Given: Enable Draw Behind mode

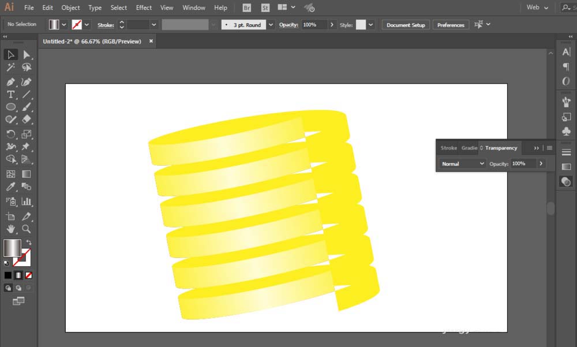Looking at the screenshot, I should pos(18,288).
